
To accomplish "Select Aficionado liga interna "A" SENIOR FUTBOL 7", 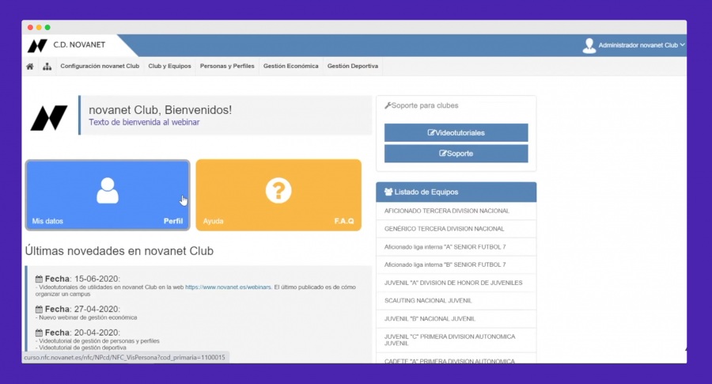I will (x=456, y=247).
